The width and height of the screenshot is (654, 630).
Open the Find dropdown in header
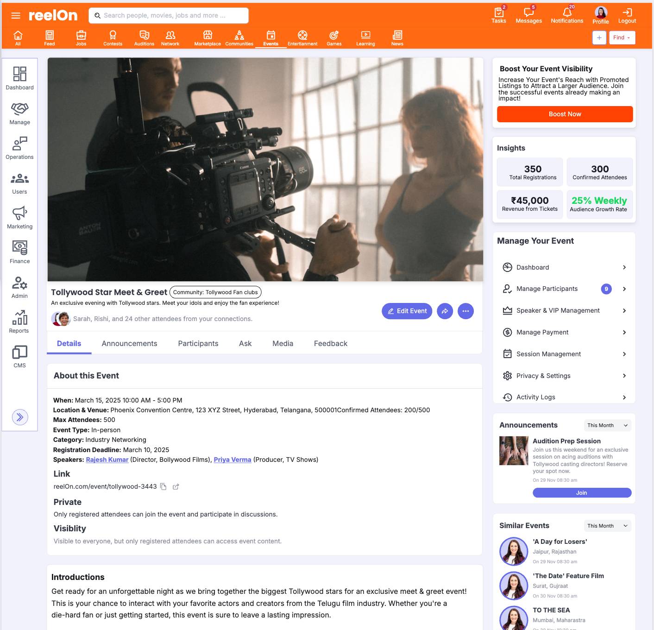(x=622, y=38)
